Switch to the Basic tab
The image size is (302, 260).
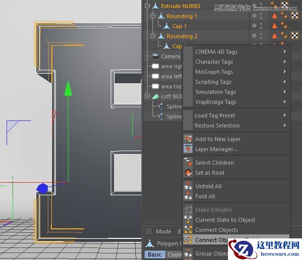155,254
